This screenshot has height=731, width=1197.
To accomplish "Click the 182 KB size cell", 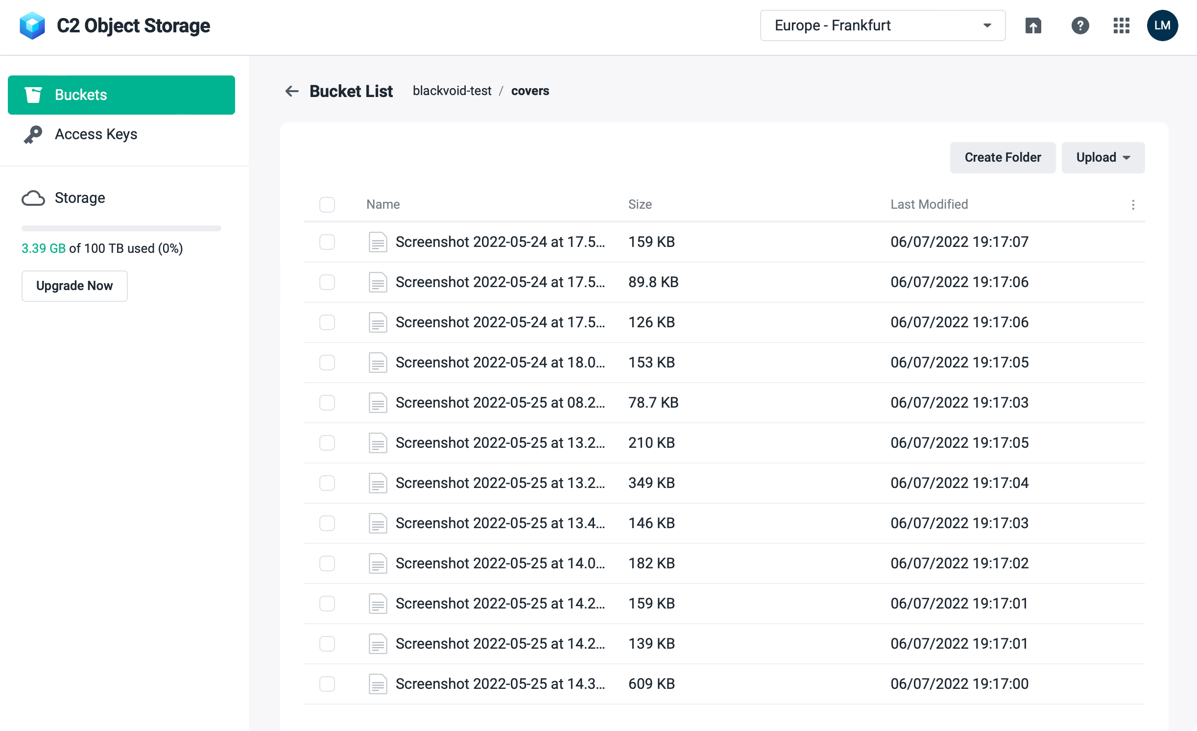I will tap(652, 563).
